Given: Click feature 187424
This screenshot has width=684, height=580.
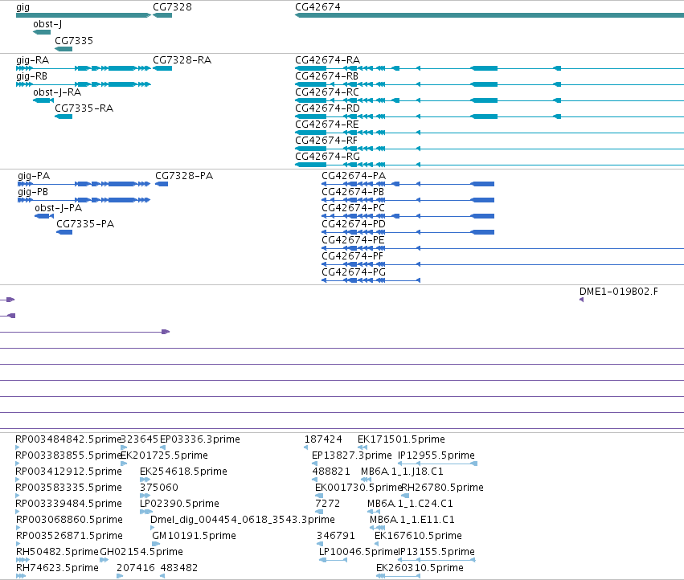Looking at the screenshot, I should click(323, 439).
